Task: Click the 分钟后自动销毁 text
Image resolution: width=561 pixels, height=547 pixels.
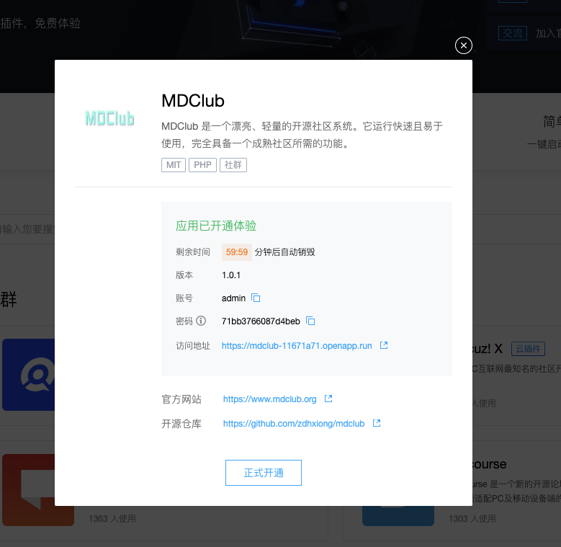Action: pos(284,252)
